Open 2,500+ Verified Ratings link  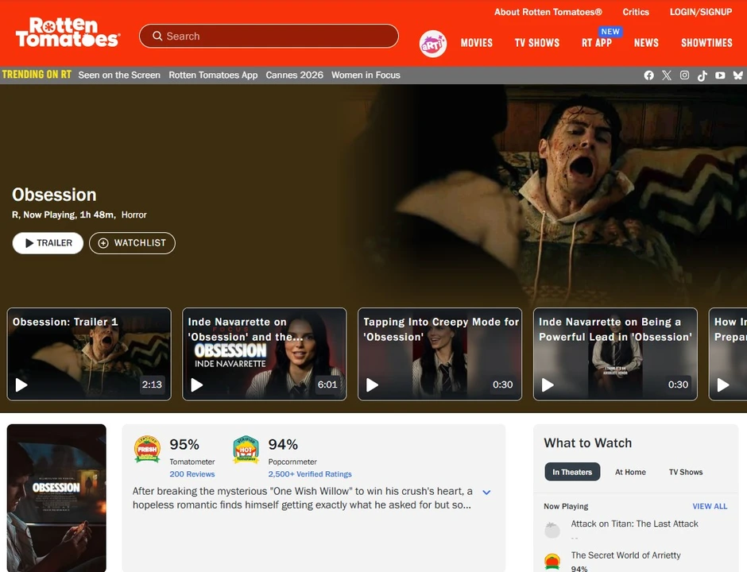tap(310, 474)
